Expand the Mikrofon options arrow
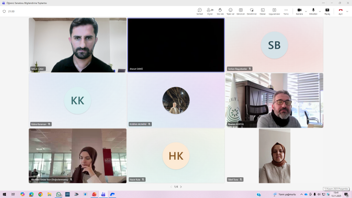 point(320,11)
